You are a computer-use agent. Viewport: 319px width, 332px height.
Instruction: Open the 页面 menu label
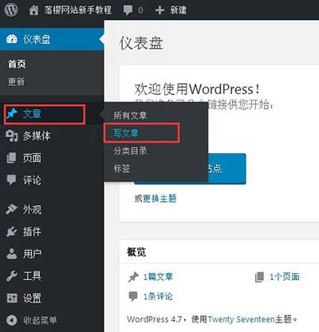tap(32, 158)
